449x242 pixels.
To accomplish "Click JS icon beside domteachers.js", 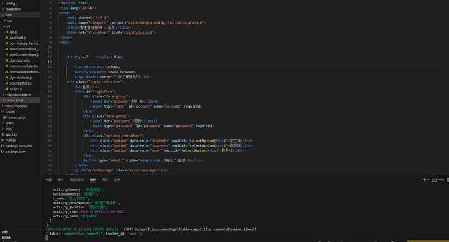I will point(6,83).
